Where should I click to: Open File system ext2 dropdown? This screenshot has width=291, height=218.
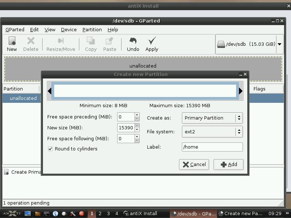212,132
